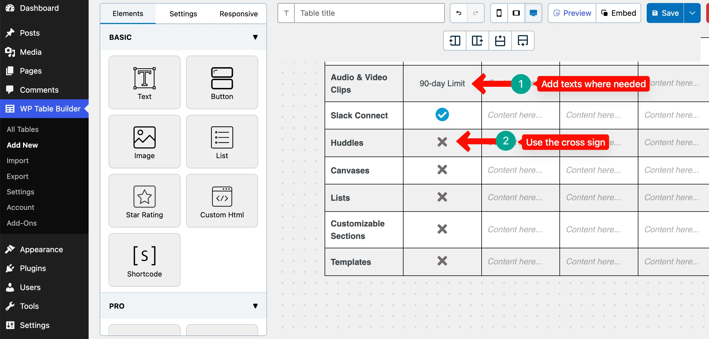Click the Preview button
Screen dimensions: 709x339
point(572,13)
